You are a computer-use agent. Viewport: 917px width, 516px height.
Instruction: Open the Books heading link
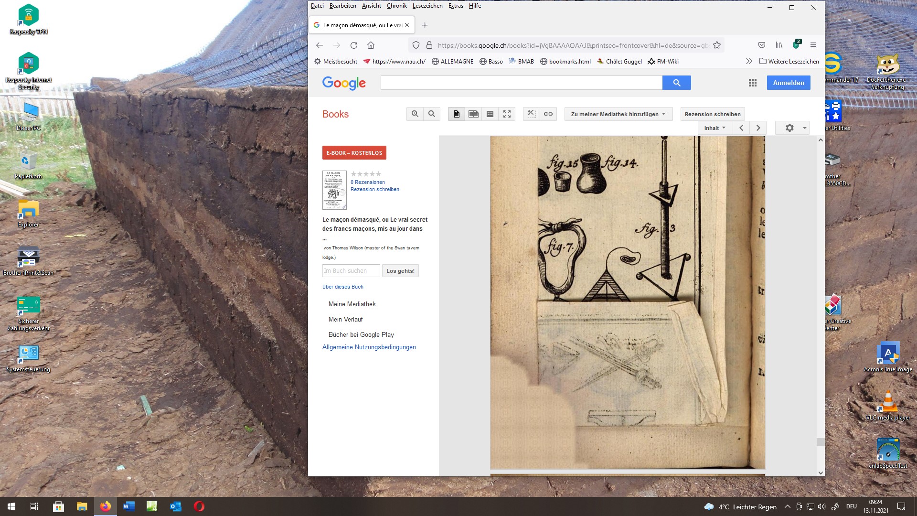(335, 114)
